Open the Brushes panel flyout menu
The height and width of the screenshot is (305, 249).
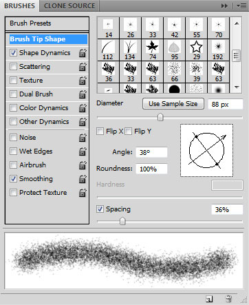click(241, 6)
